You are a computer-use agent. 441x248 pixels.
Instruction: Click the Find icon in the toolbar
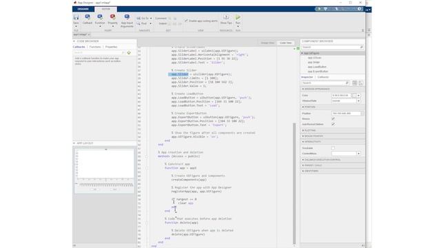pos(139,23)
